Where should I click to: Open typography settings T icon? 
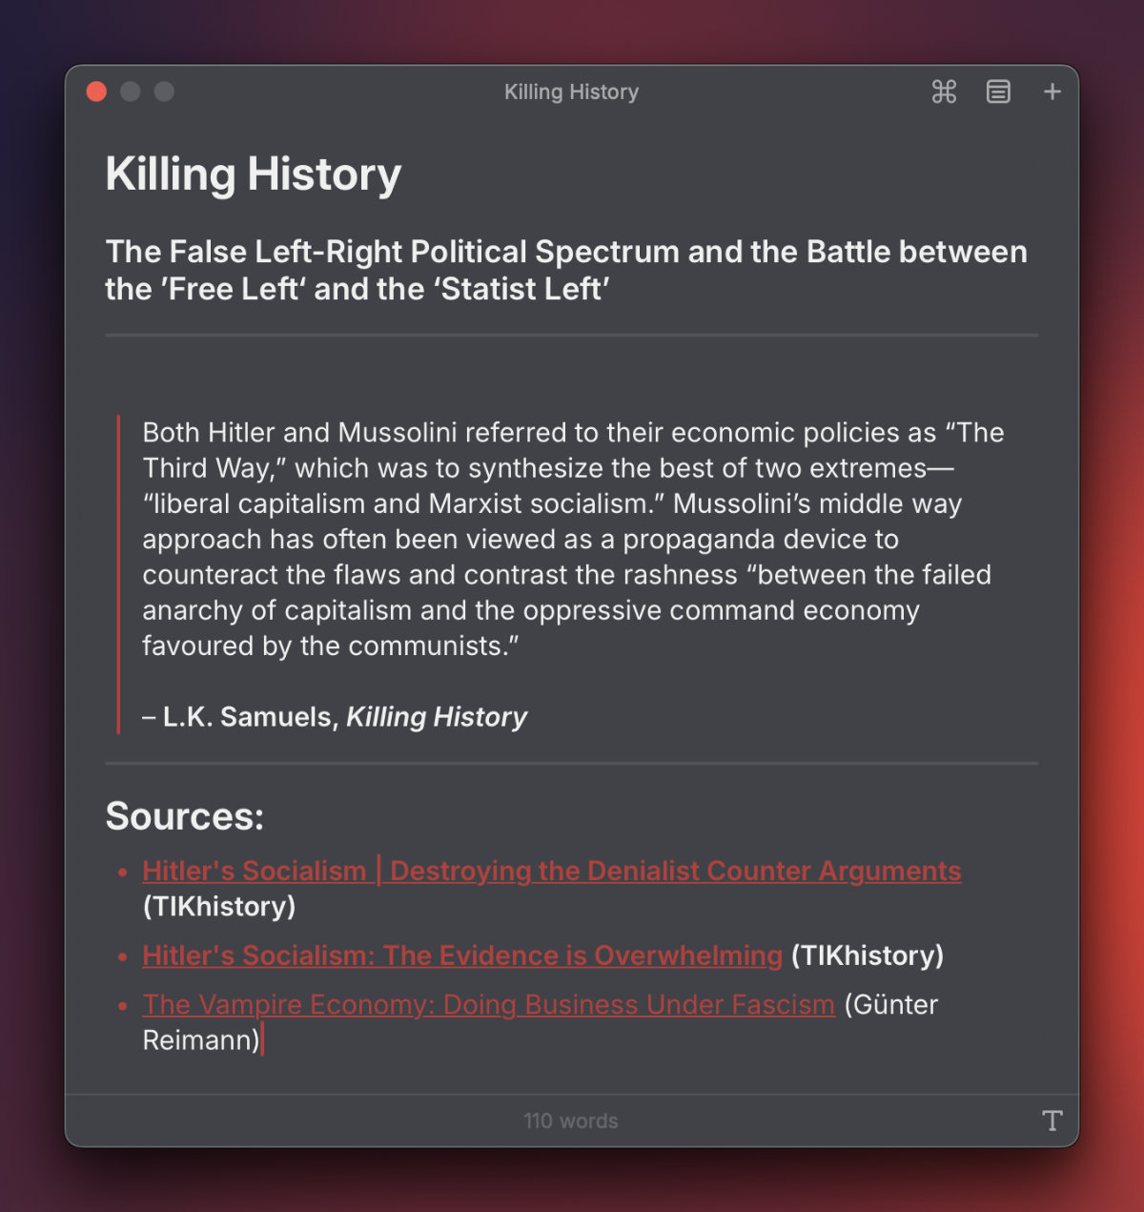pyautogui.click(x=1052, y=1120)
